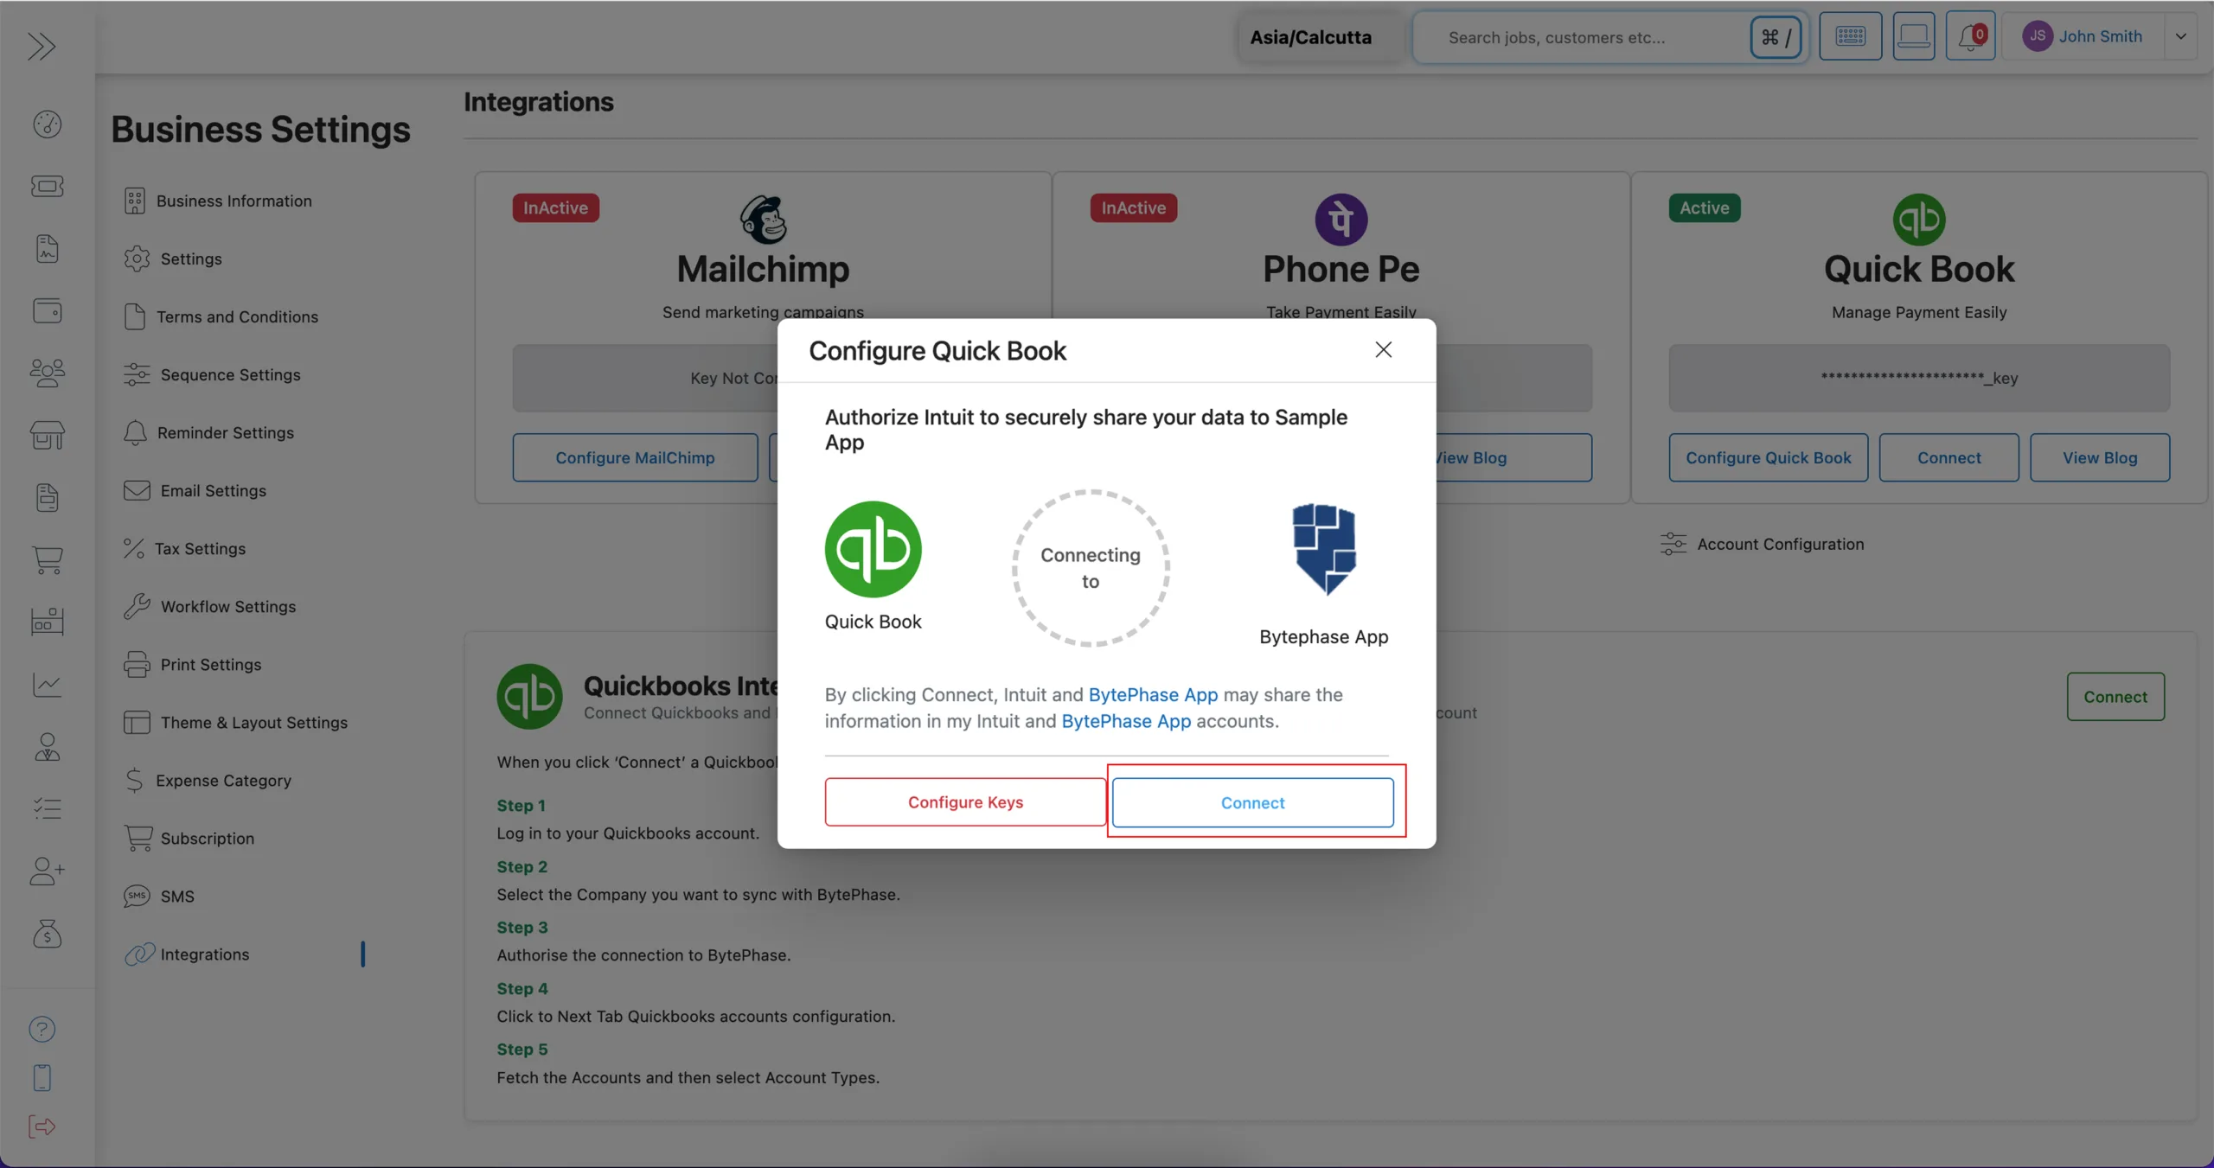The height and width of the screenshot is (1168, 2214).
Task: Open the money bag icon in sidebar
Action: (47, 934)
